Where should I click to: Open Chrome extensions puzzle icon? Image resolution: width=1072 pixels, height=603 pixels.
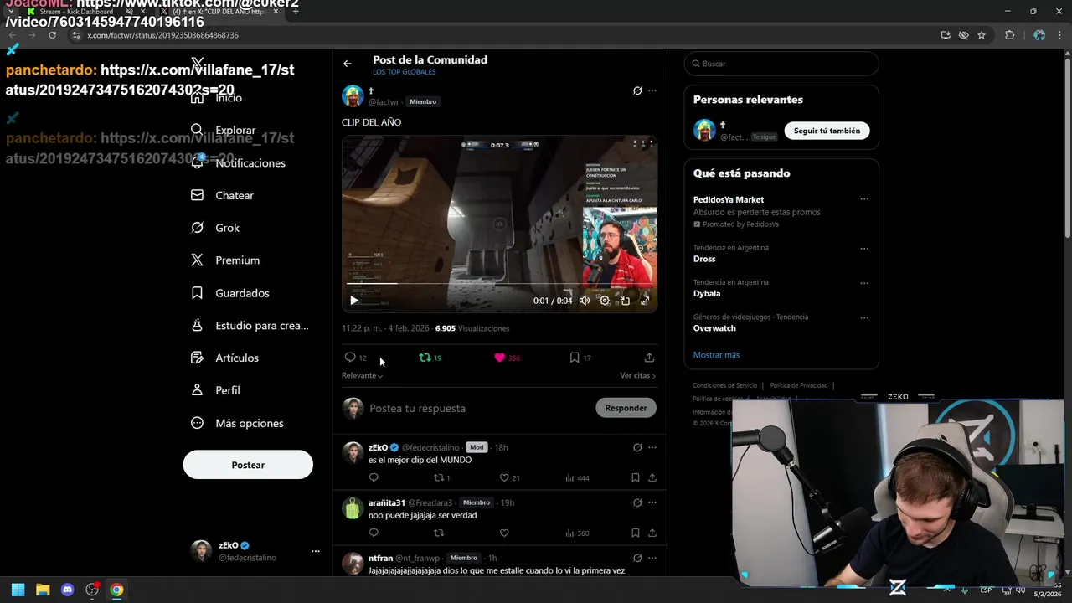pyautogui.click(x=1009, y=35)
